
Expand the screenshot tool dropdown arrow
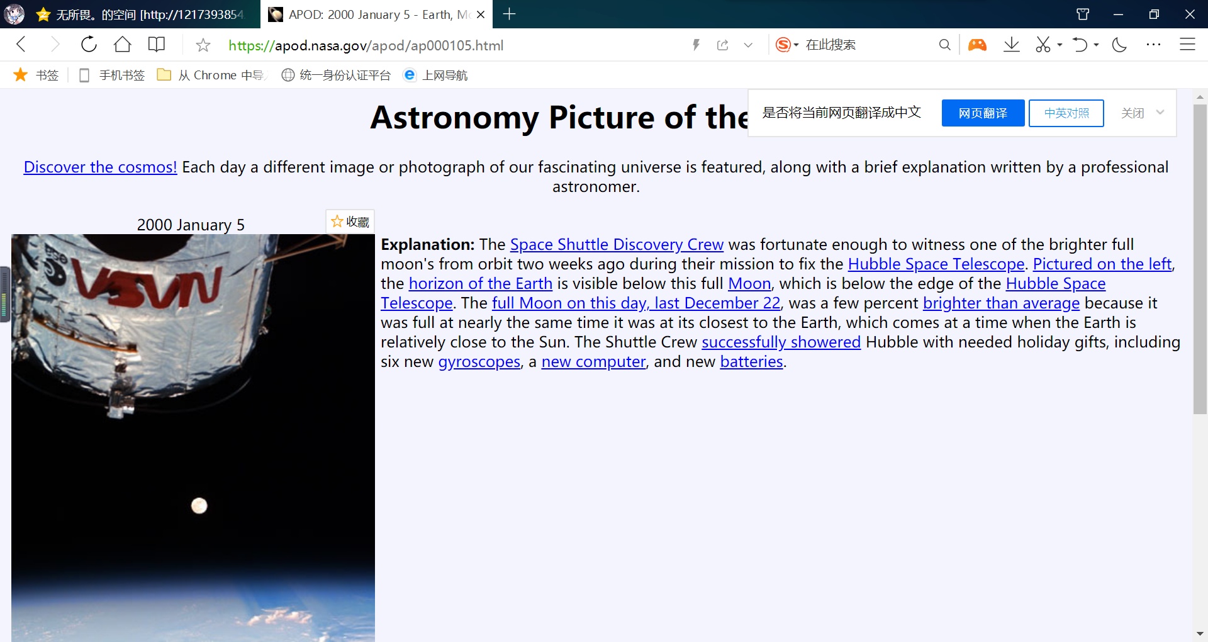(x=1060, y=45)
